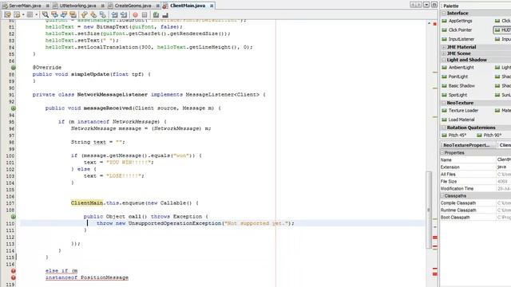
Task: Click editor vertical scrollbar thumb
Action: pyautogui.click(x=429, y=210)
